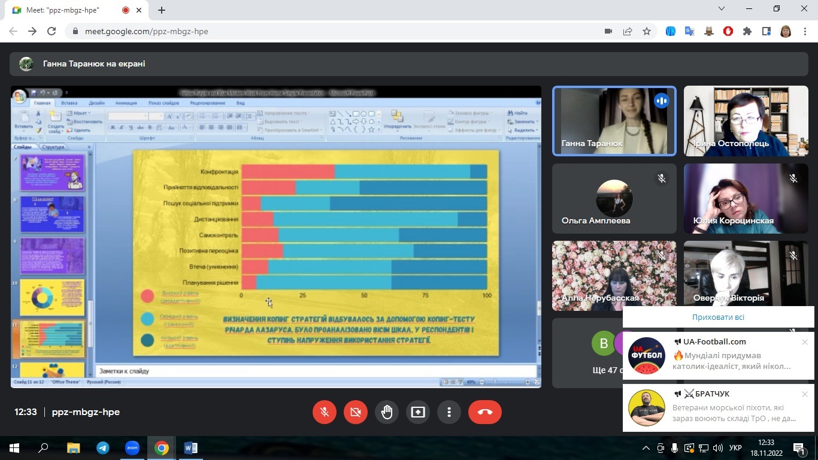This screenshot has width=818, height=460.
Task: Raise your hand in the meeting
Action: [x=387, y=412]
